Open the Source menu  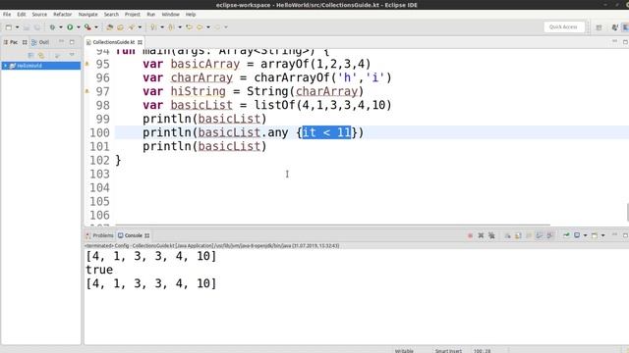point(39,15)
